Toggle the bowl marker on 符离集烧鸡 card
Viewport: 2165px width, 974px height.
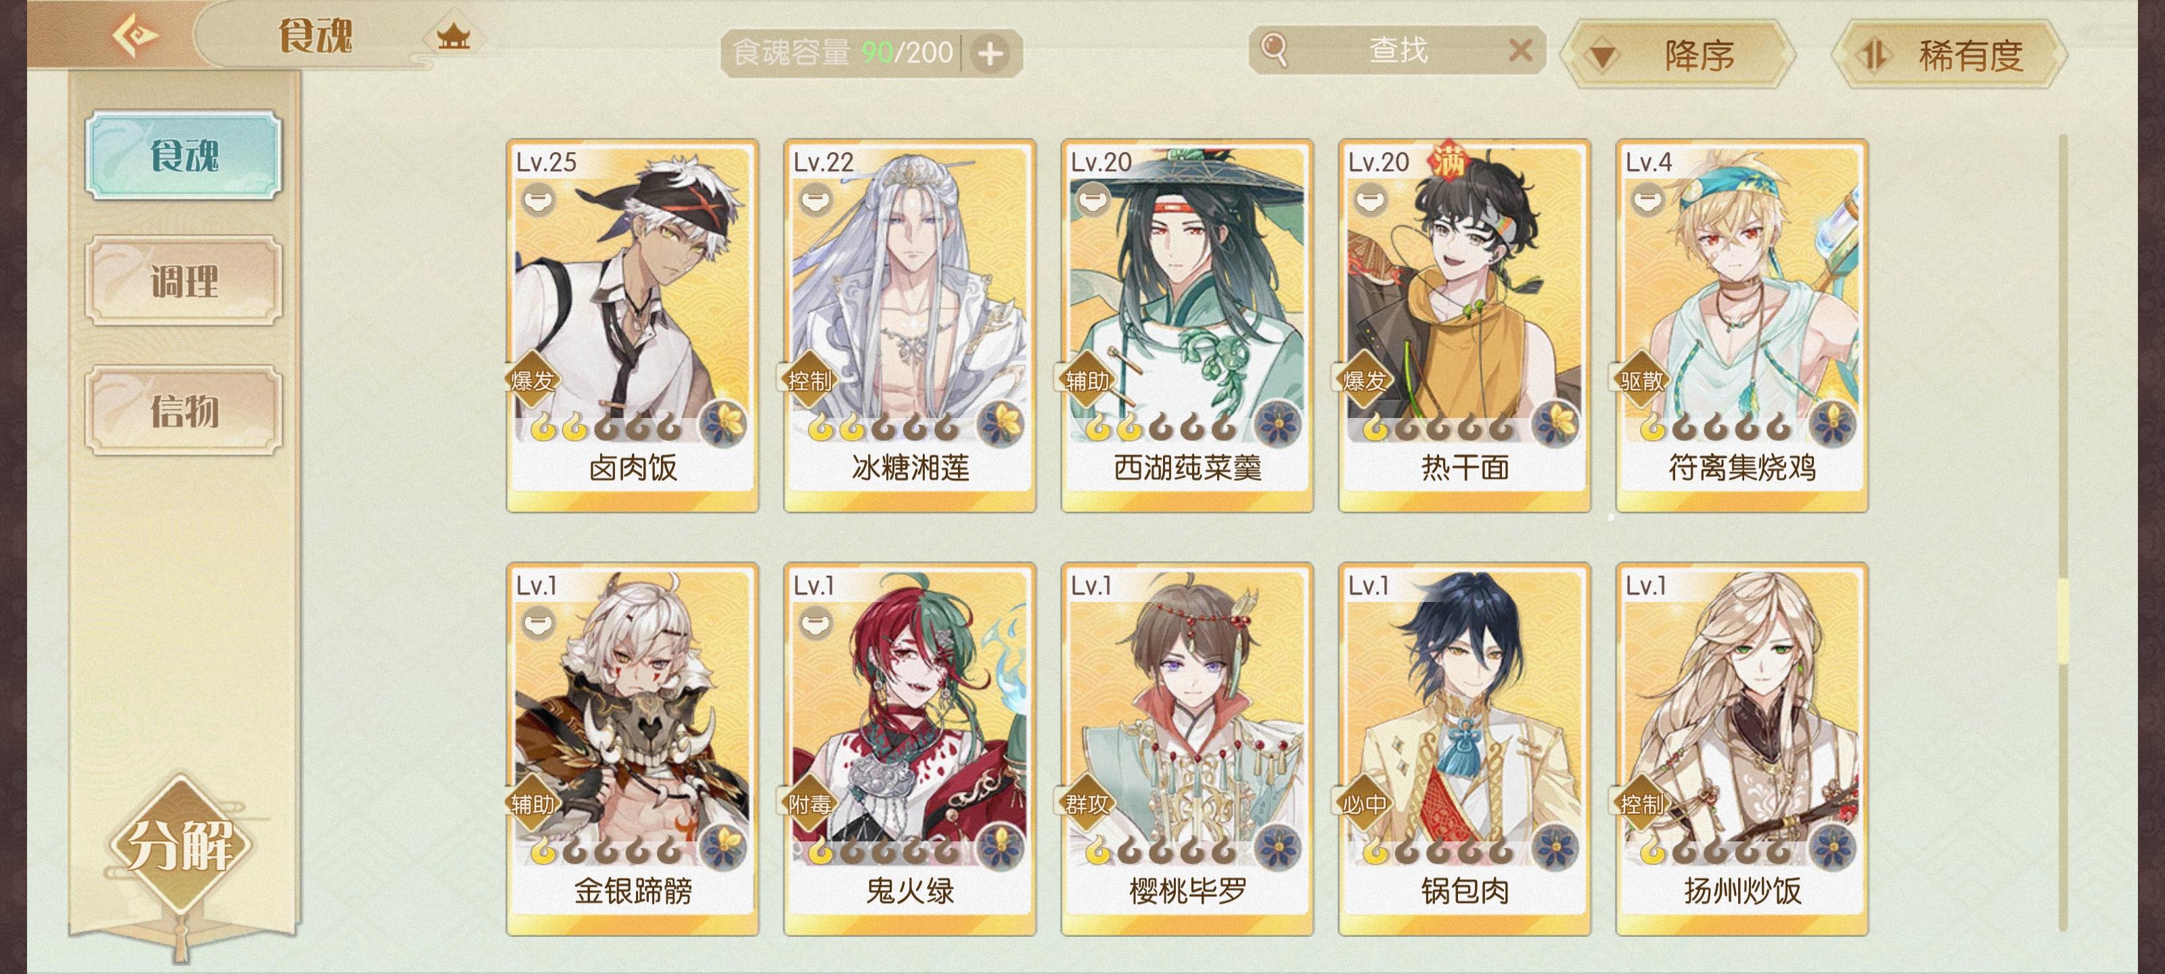(x=1647, y=201)
